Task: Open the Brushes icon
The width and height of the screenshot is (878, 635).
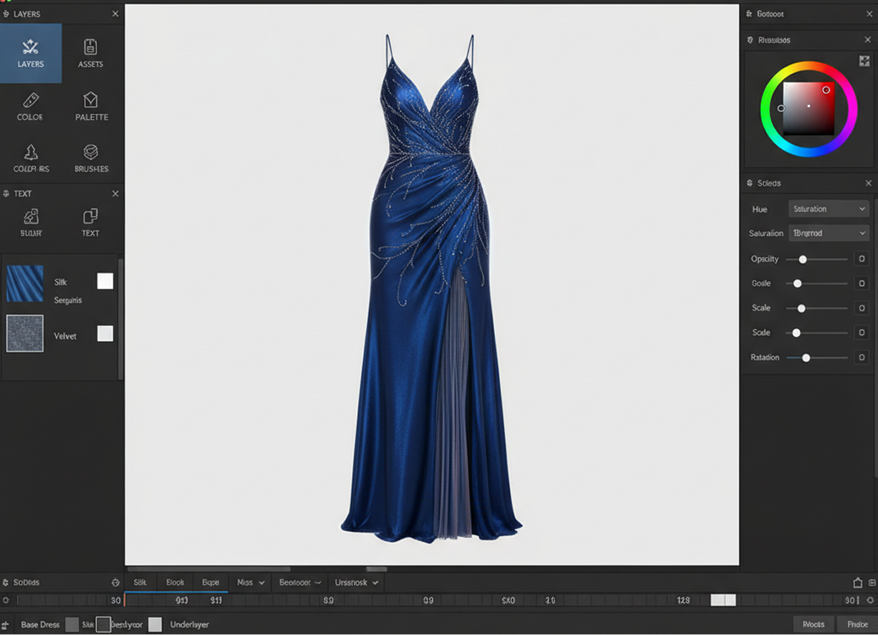Action: tap(91, 158)
